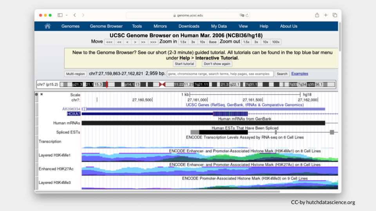Open the My Data menu

click(x=219, y=26)
